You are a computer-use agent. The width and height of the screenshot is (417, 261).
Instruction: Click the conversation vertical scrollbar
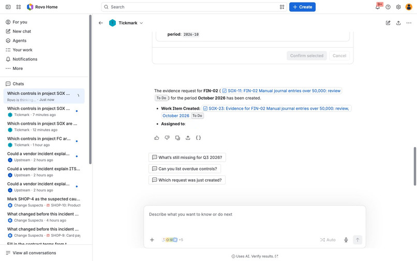414,166
